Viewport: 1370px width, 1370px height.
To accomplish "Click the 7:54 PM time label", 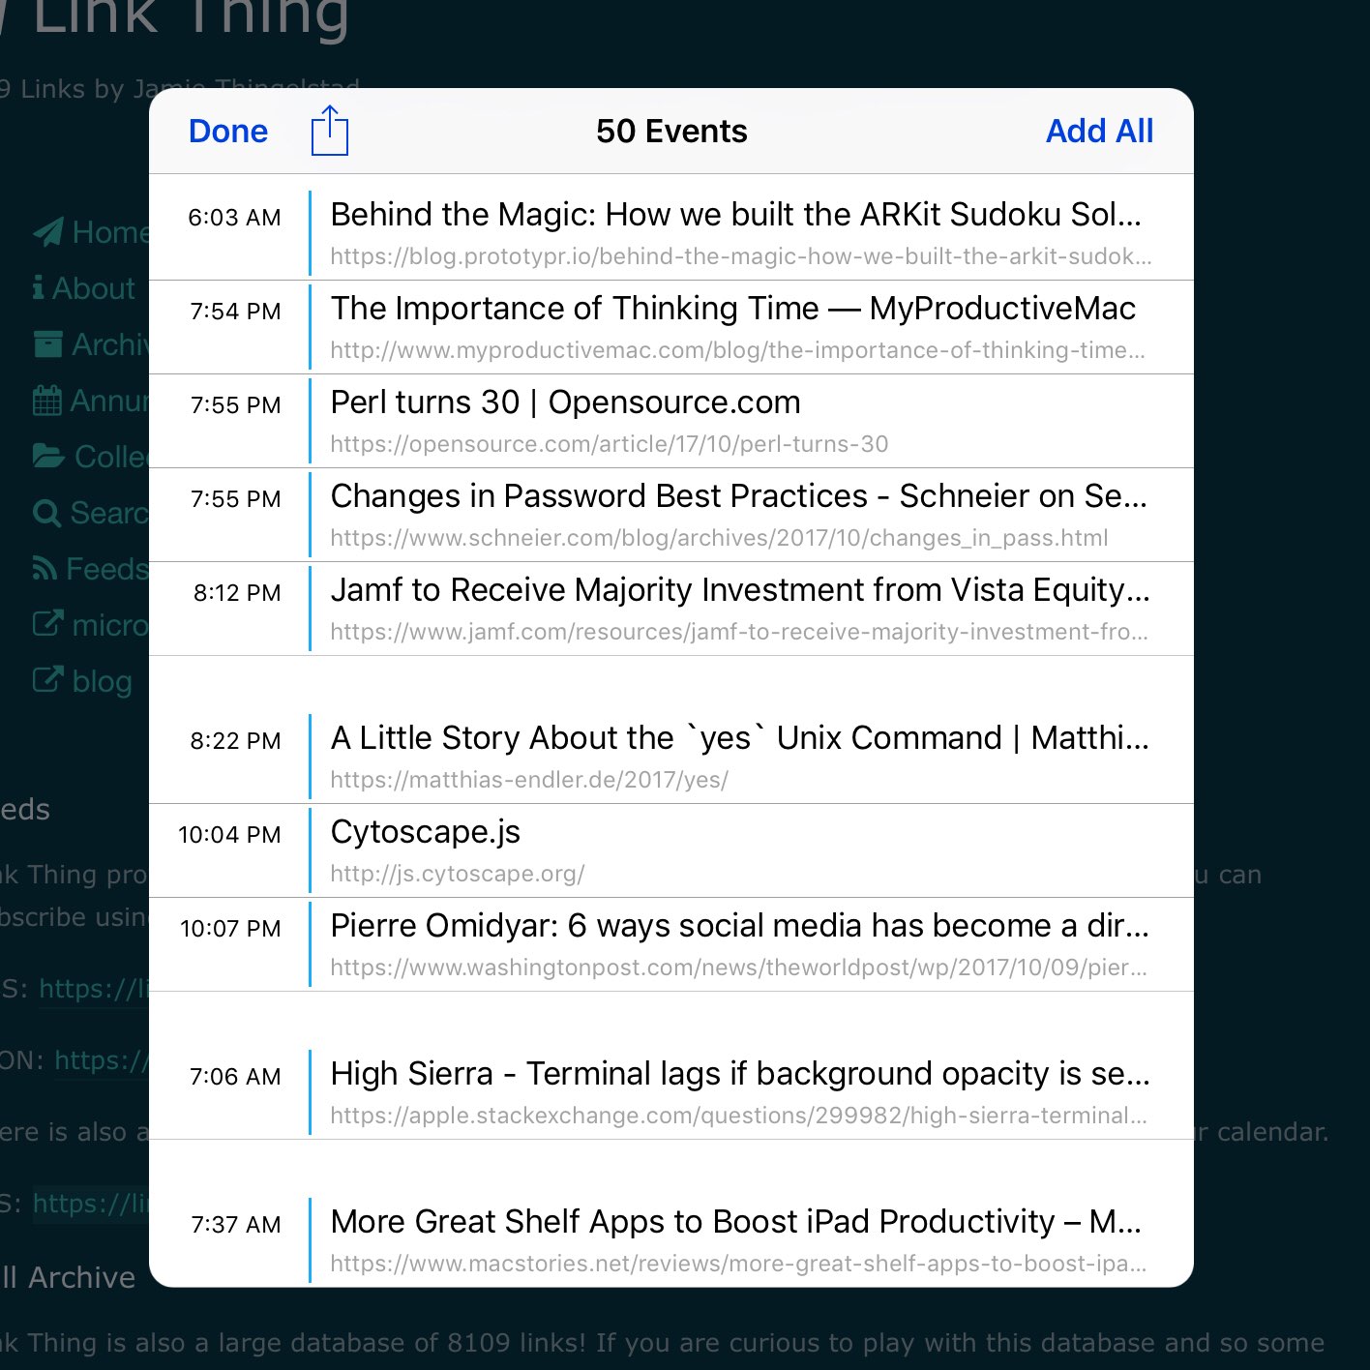I will point(235,312).
